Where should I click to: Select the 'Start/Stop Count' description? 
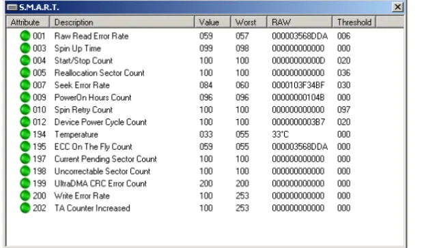coord(83,61)
